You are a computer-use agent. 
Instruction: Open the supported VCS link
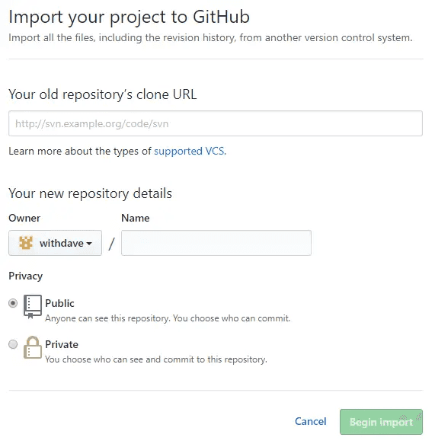[x=190, y=151]
